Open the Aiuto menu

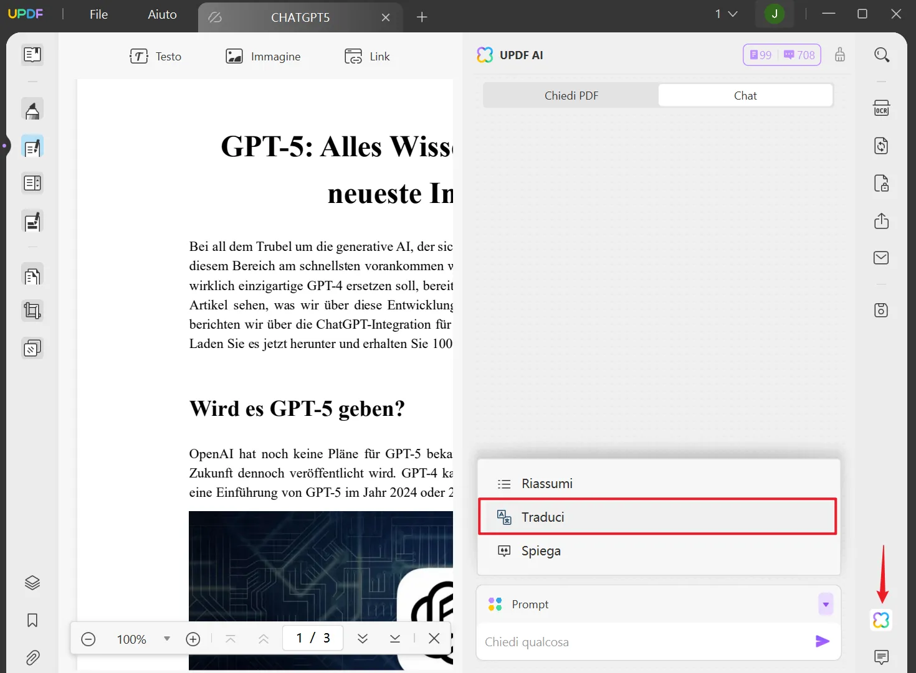coord(162,14)
